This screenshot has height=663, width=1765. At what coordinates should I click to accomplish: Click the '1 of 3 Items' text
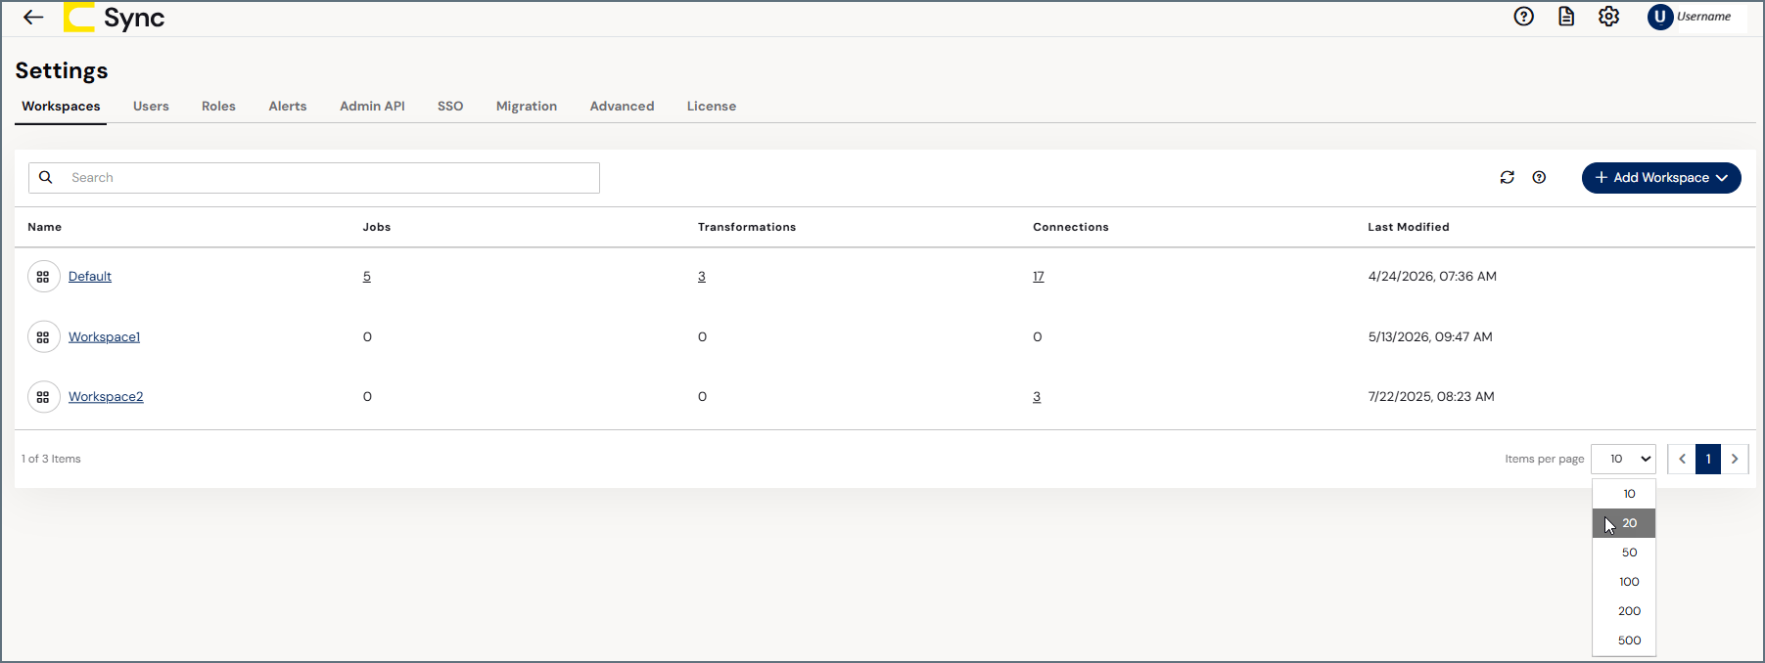(x=51, y=459)
